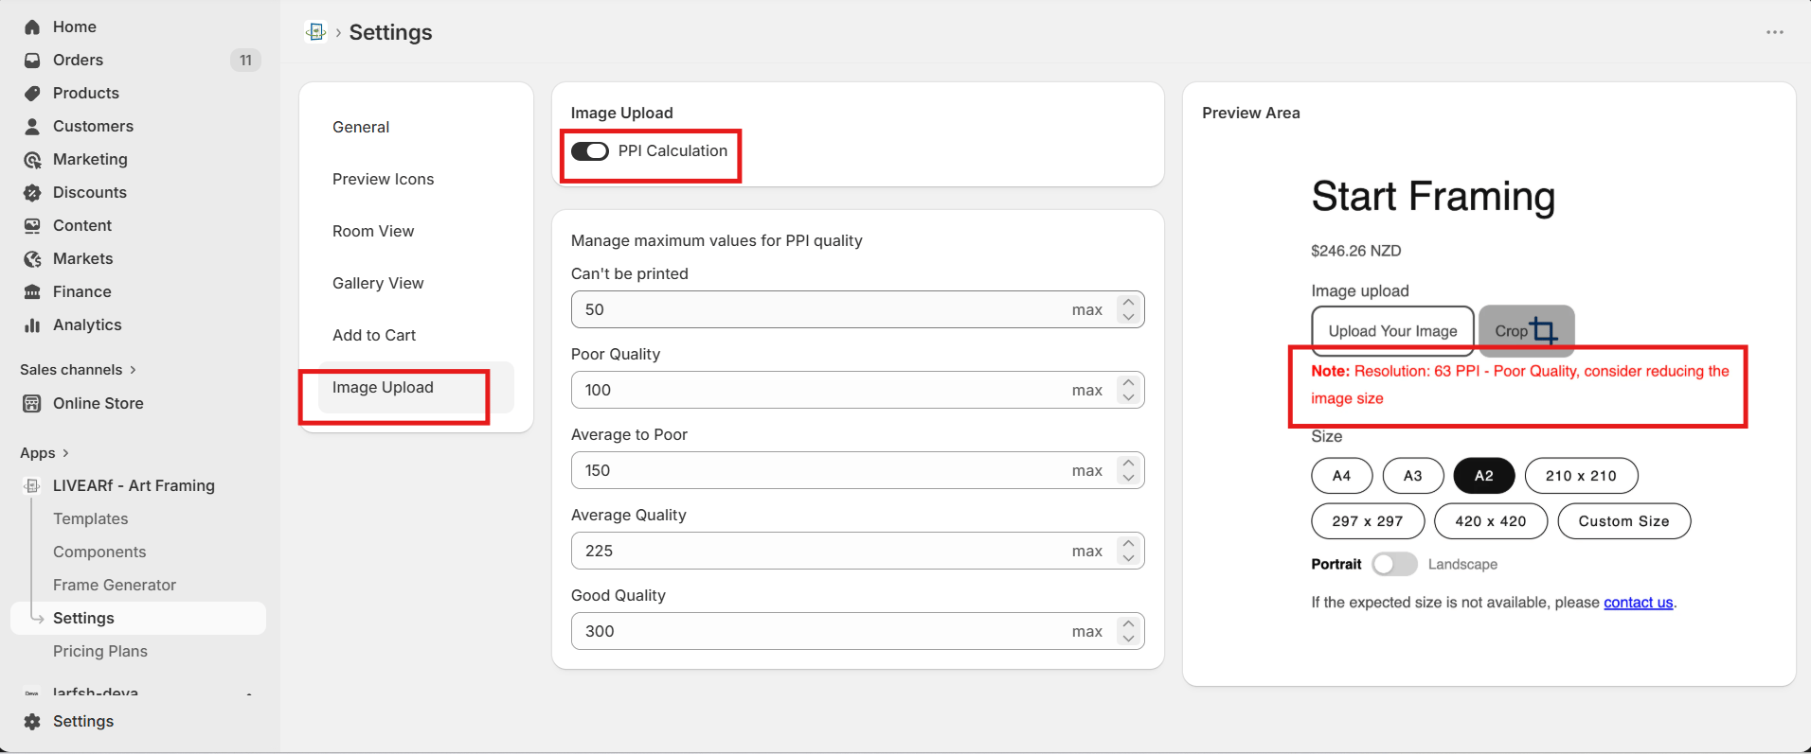Click the contact us link

pos(1638,603)
